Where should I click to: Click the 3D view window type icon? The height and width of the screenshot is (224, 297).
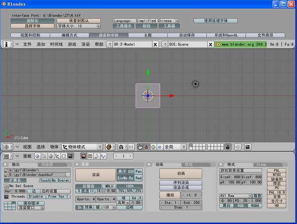coord(6,147)
